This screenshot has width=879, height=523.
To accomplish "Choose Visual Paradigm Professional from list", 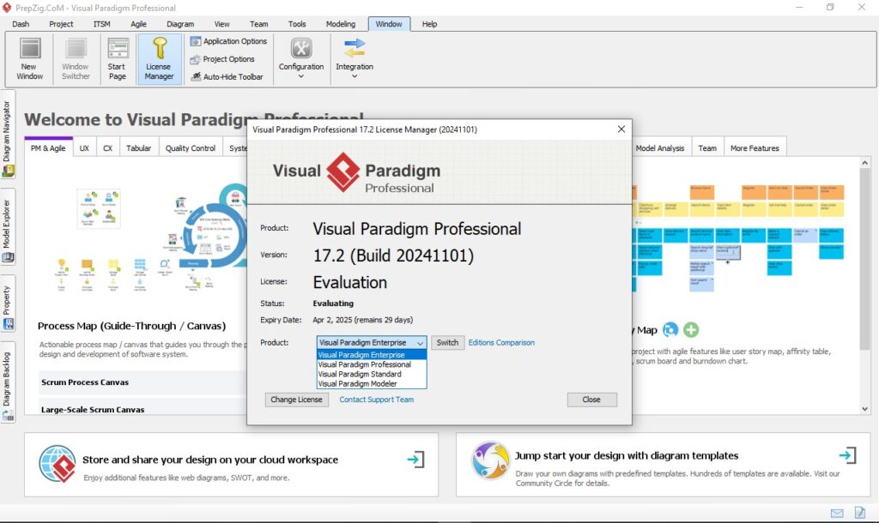I will (x=371, y=364).
